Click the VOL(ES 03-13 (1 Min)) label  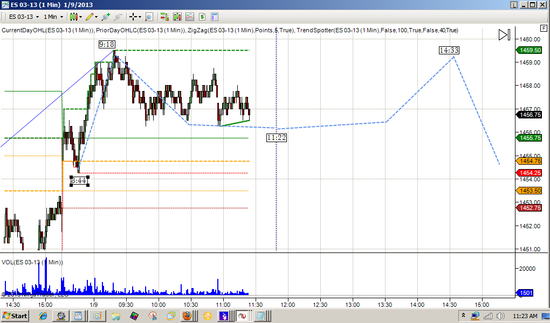(x=32, y=262)
